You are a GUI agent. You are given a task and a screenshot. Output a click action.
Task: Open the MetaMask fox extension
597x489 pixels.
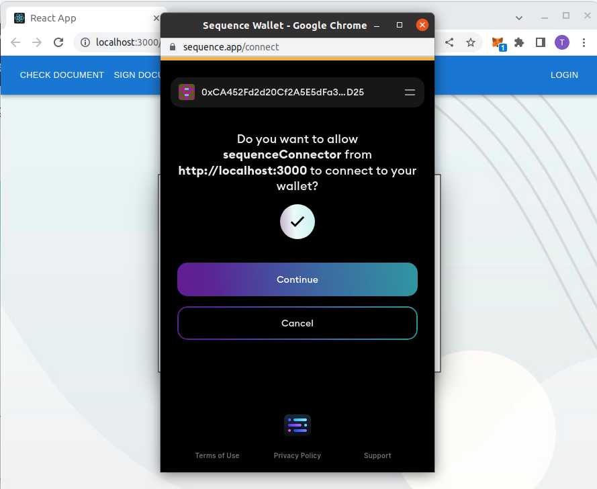498,43
